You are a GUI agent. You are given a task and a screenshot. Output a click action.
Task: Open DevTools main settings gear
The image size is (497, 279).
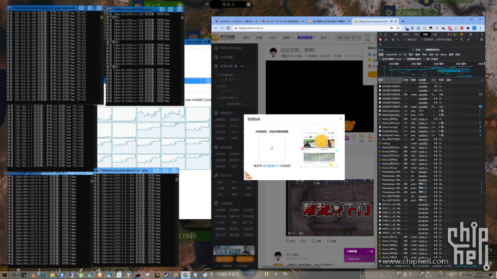point(471,34)
